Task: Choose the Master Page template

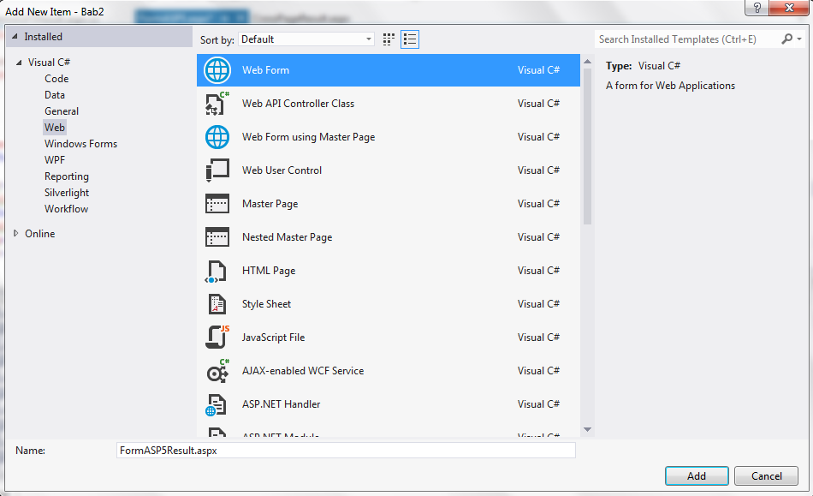Action: point(389,203)
